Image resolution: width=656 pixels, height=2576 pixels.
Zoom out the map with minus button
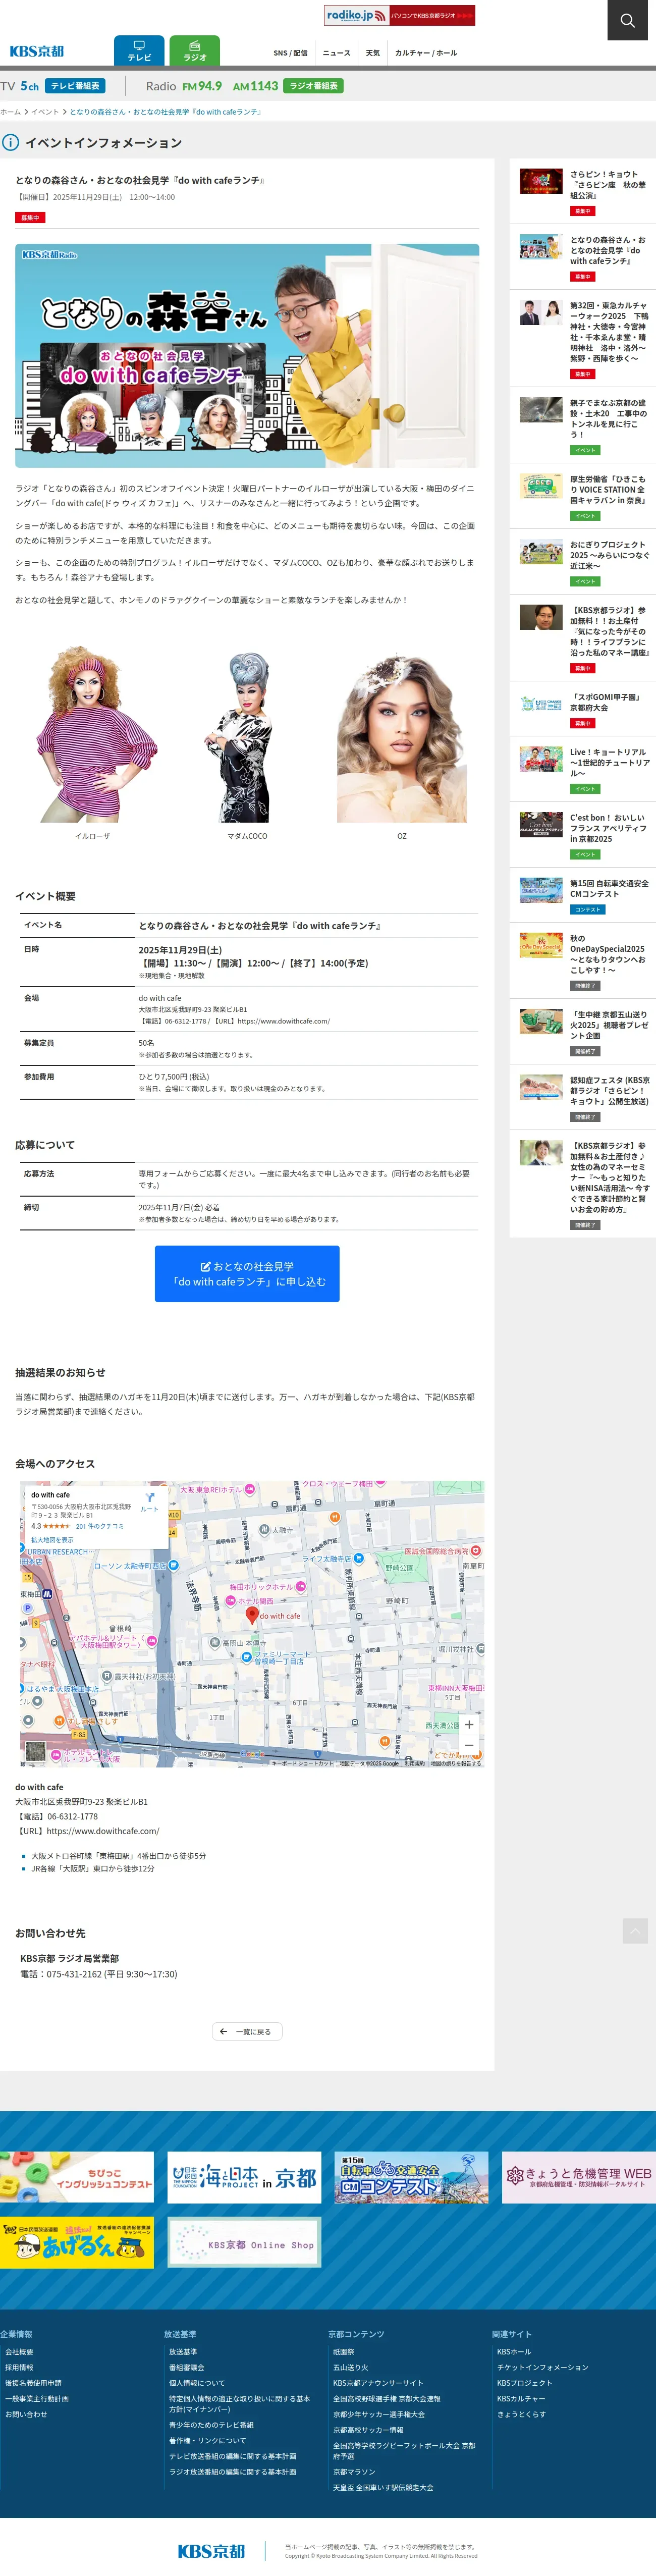pyautogui.click(x=469, y=1745)
